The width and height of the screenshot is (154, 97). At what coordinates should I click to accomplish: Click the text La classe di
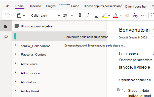click(x=130, y=54)
